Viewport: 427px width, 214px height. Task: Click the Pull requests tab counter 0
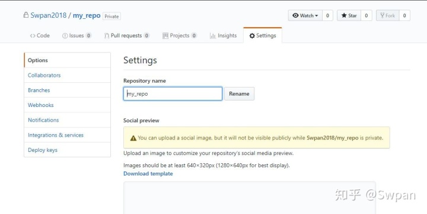146,35
